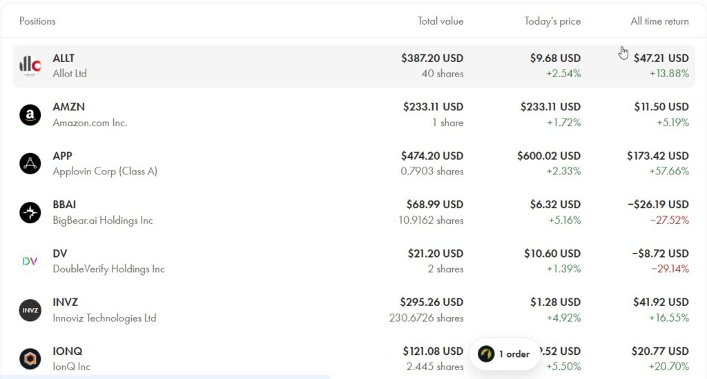Click the DoubleVerify DV logo icon

pyautogui.click(x=30, y=261)
